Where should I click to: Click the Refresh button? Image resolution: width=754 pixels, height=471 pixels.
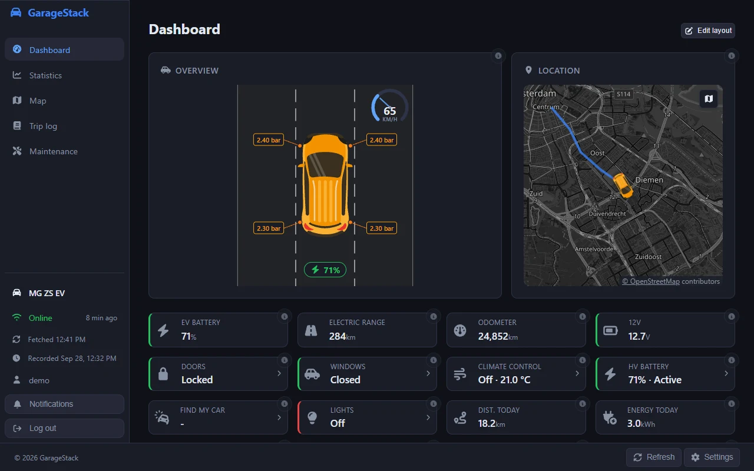654,457
